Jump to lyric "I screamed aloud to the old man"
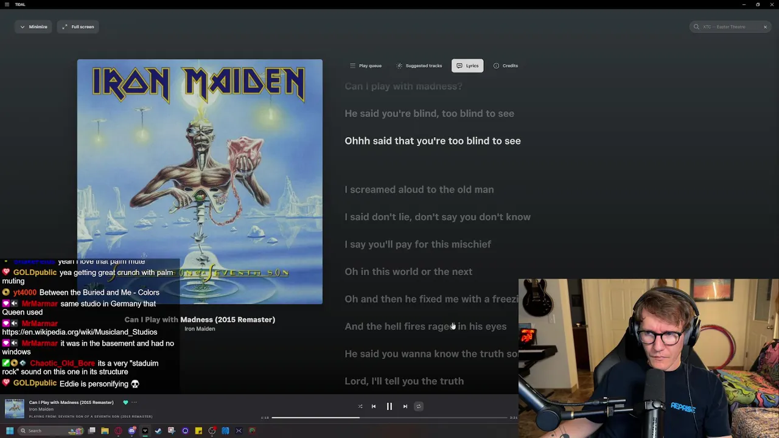 [x=419, y=190]
